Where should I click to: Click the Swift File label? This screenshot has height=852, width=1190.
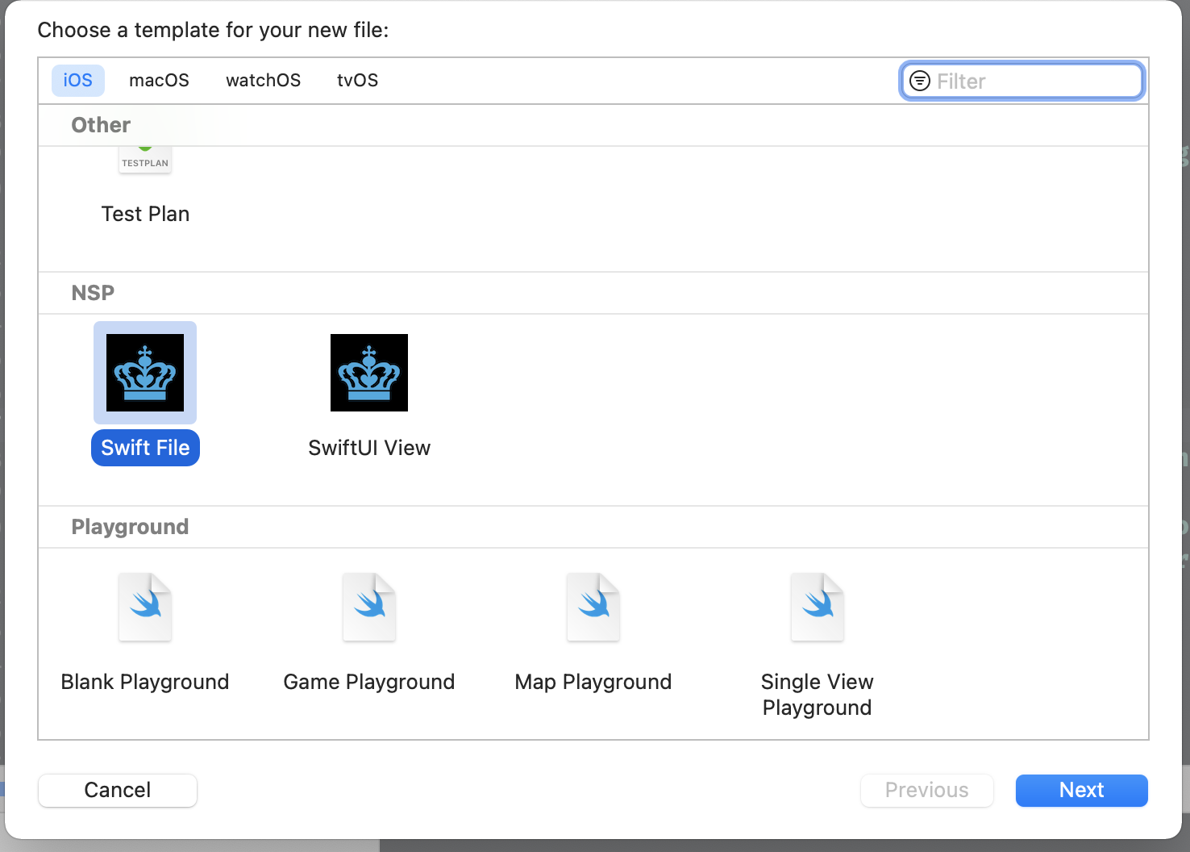[145, 448]
